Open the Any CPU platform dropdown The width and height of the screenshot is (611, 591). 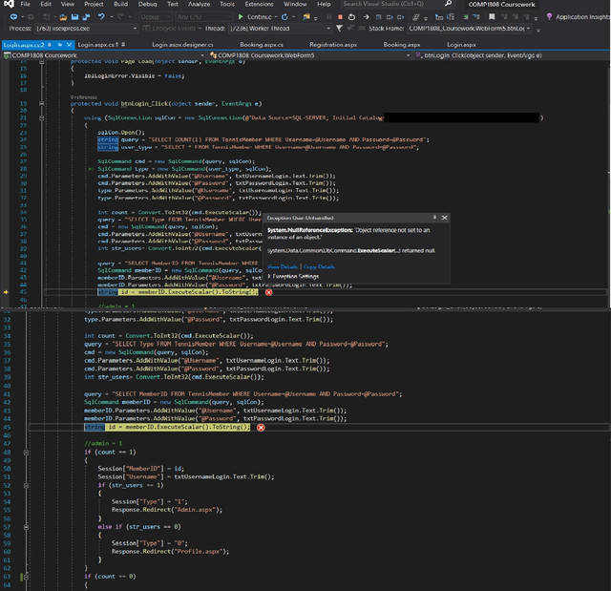pyautogui.click(x=204, y=17)
